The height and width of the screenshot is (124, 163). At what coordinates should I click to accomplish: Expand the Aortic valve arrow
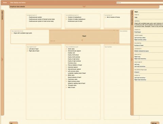coord(67,49)
